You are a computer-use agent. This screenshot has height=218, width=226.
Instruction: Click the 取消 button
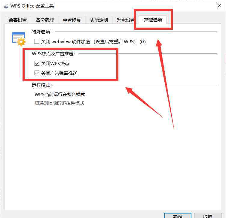coord(208,215)
